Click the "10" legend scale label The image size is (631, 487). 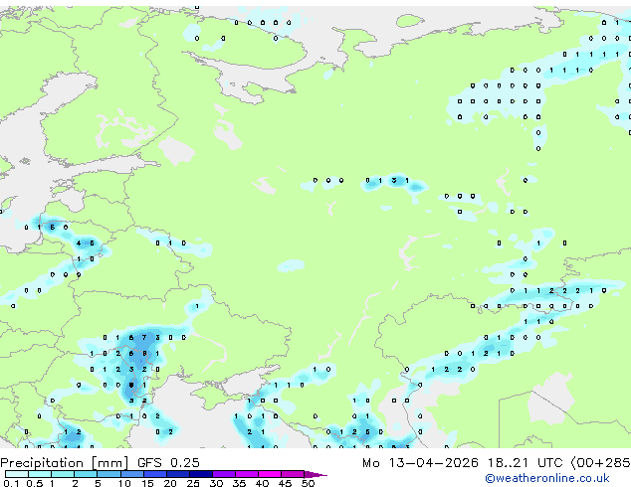tap(124, 483)
